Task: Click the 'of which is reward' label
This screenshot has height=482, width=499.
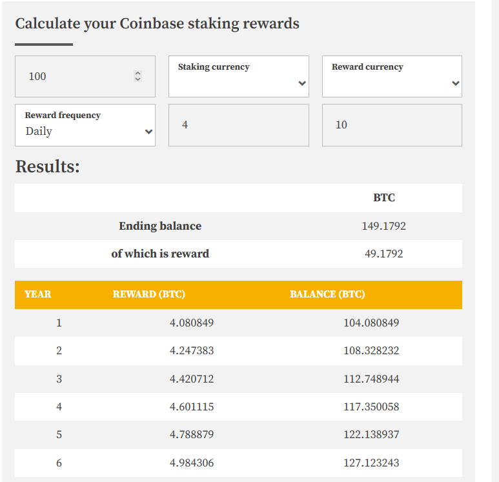Action: [160, 254]
